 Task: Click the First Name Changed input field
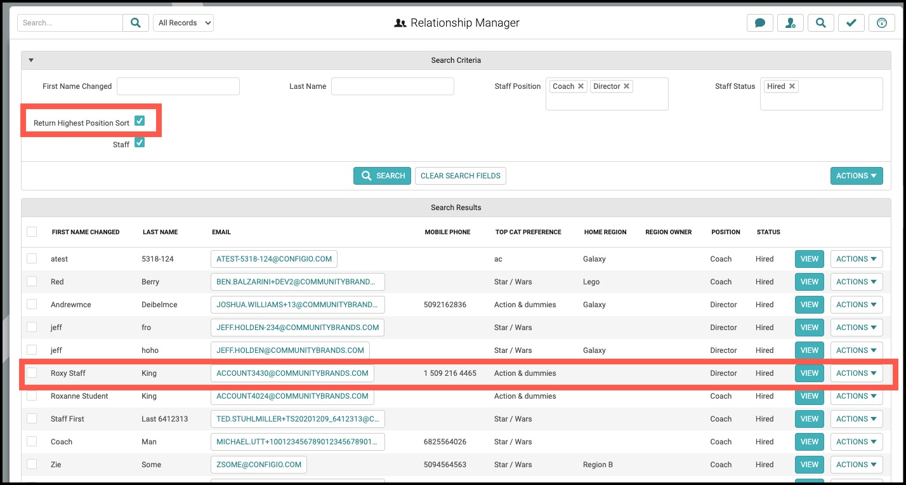click(x=178, y=86)
